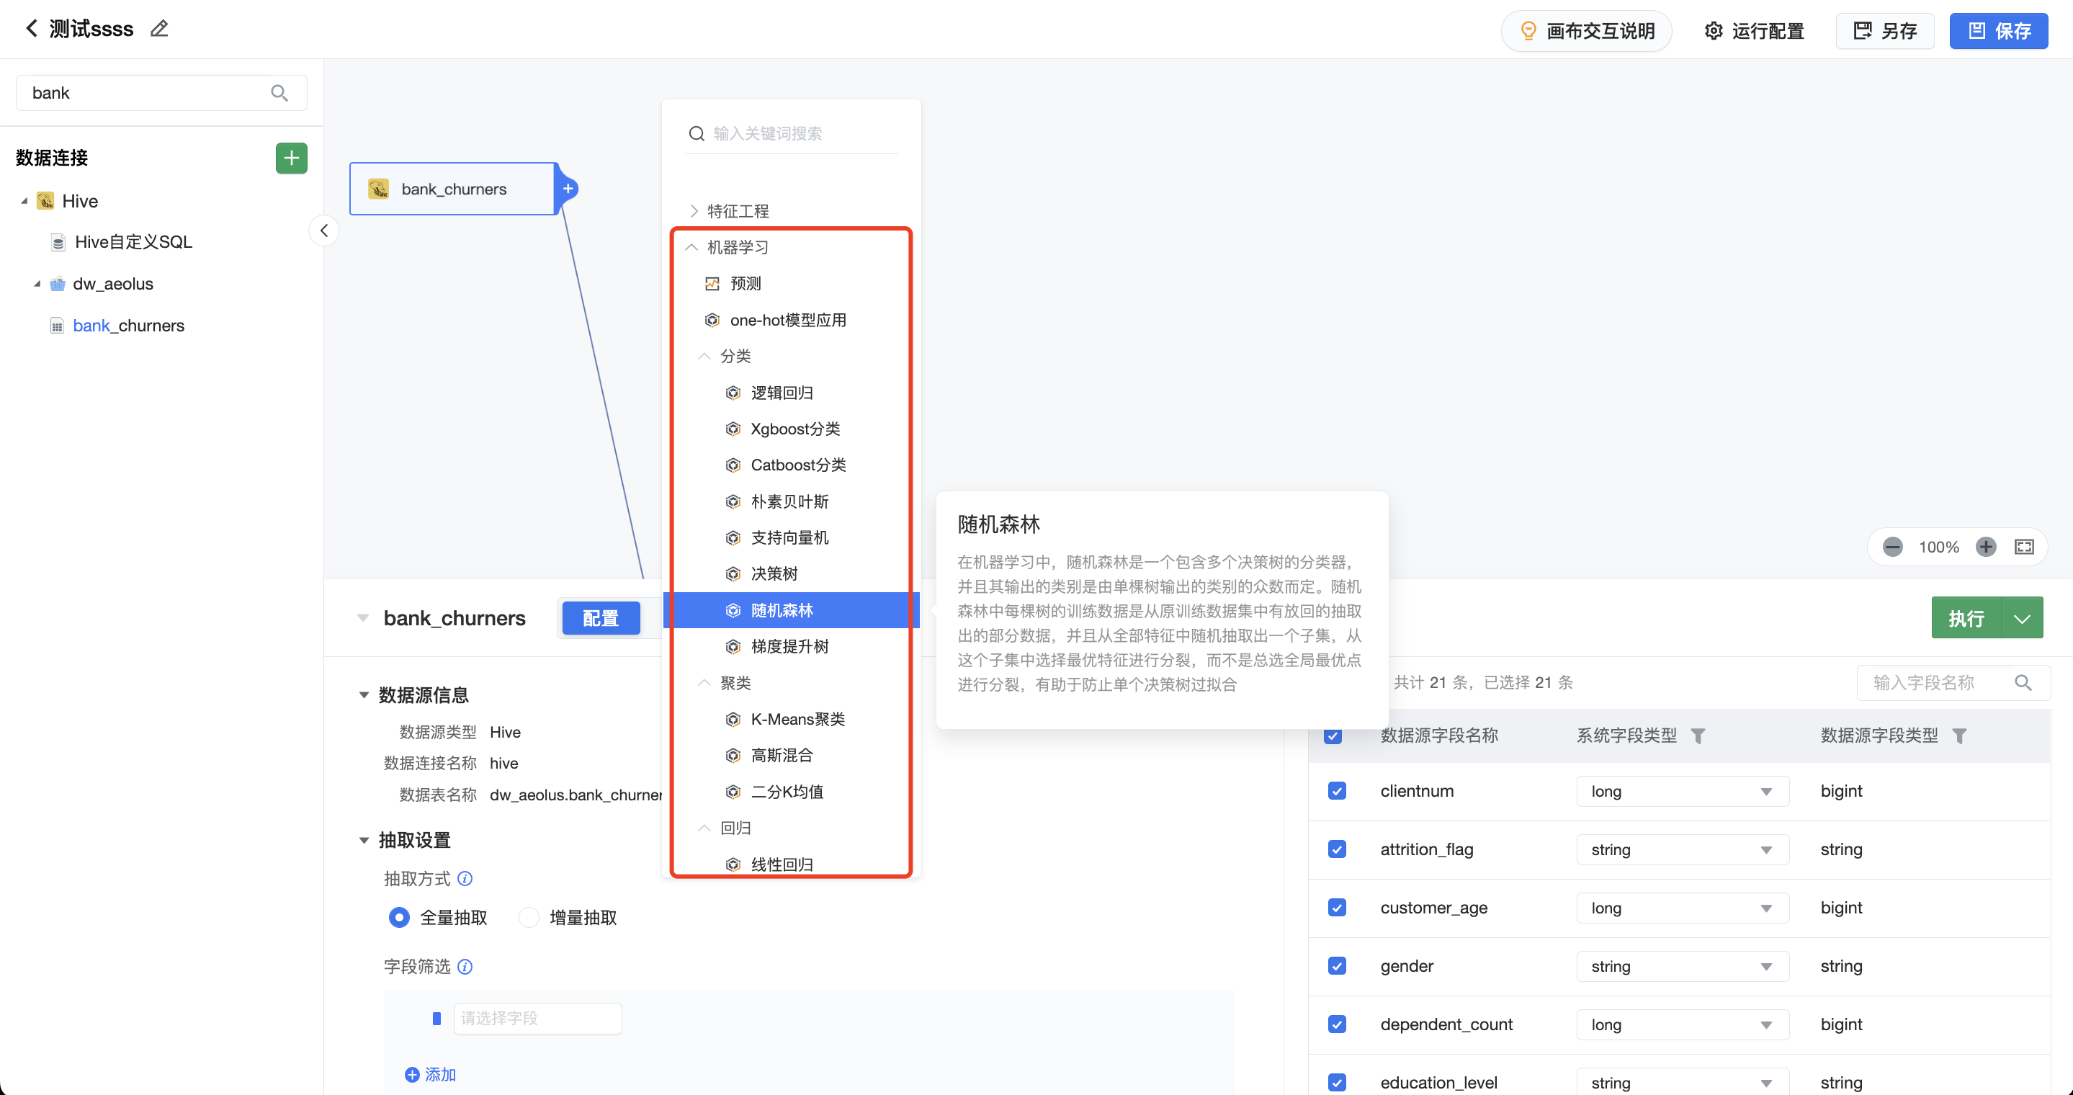Click the 添加 add filter link
Screen dimensions: 2073x1095
pyautogui.click(x=431, y=1074)
